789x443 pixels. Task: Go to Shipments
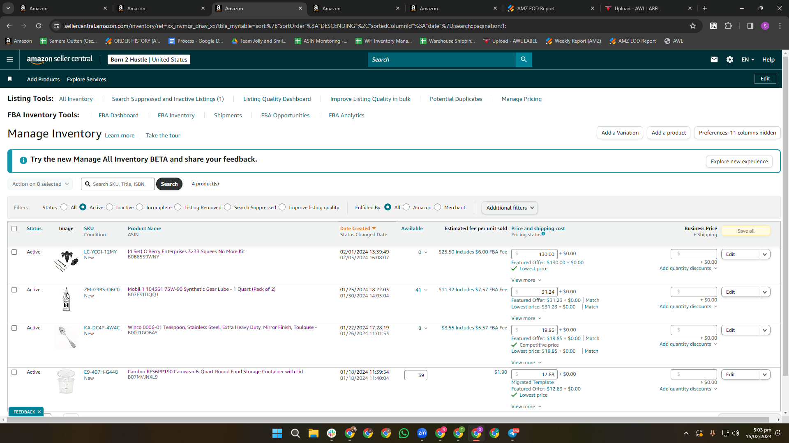[228, 115]
